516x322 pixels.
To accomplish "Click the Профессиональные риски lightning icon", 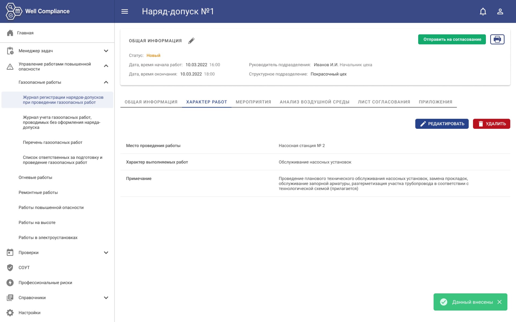I will pos(10,283).
